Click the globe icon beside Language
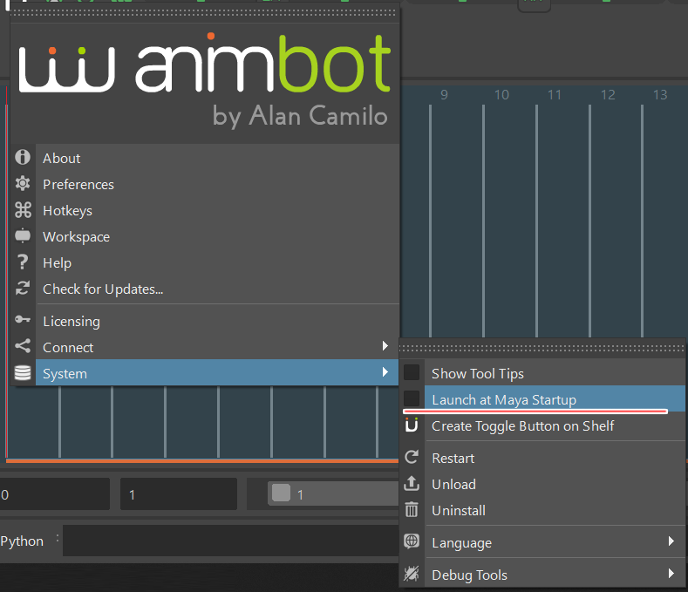The height and width of the screenshot is (592, 688). [412, 542]
